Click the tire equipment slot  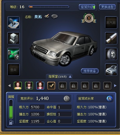tap(111, 54)
